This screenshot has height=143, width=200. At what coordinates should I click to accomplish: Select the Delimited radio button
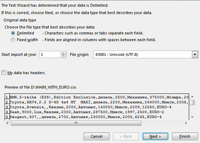point(13,33)
